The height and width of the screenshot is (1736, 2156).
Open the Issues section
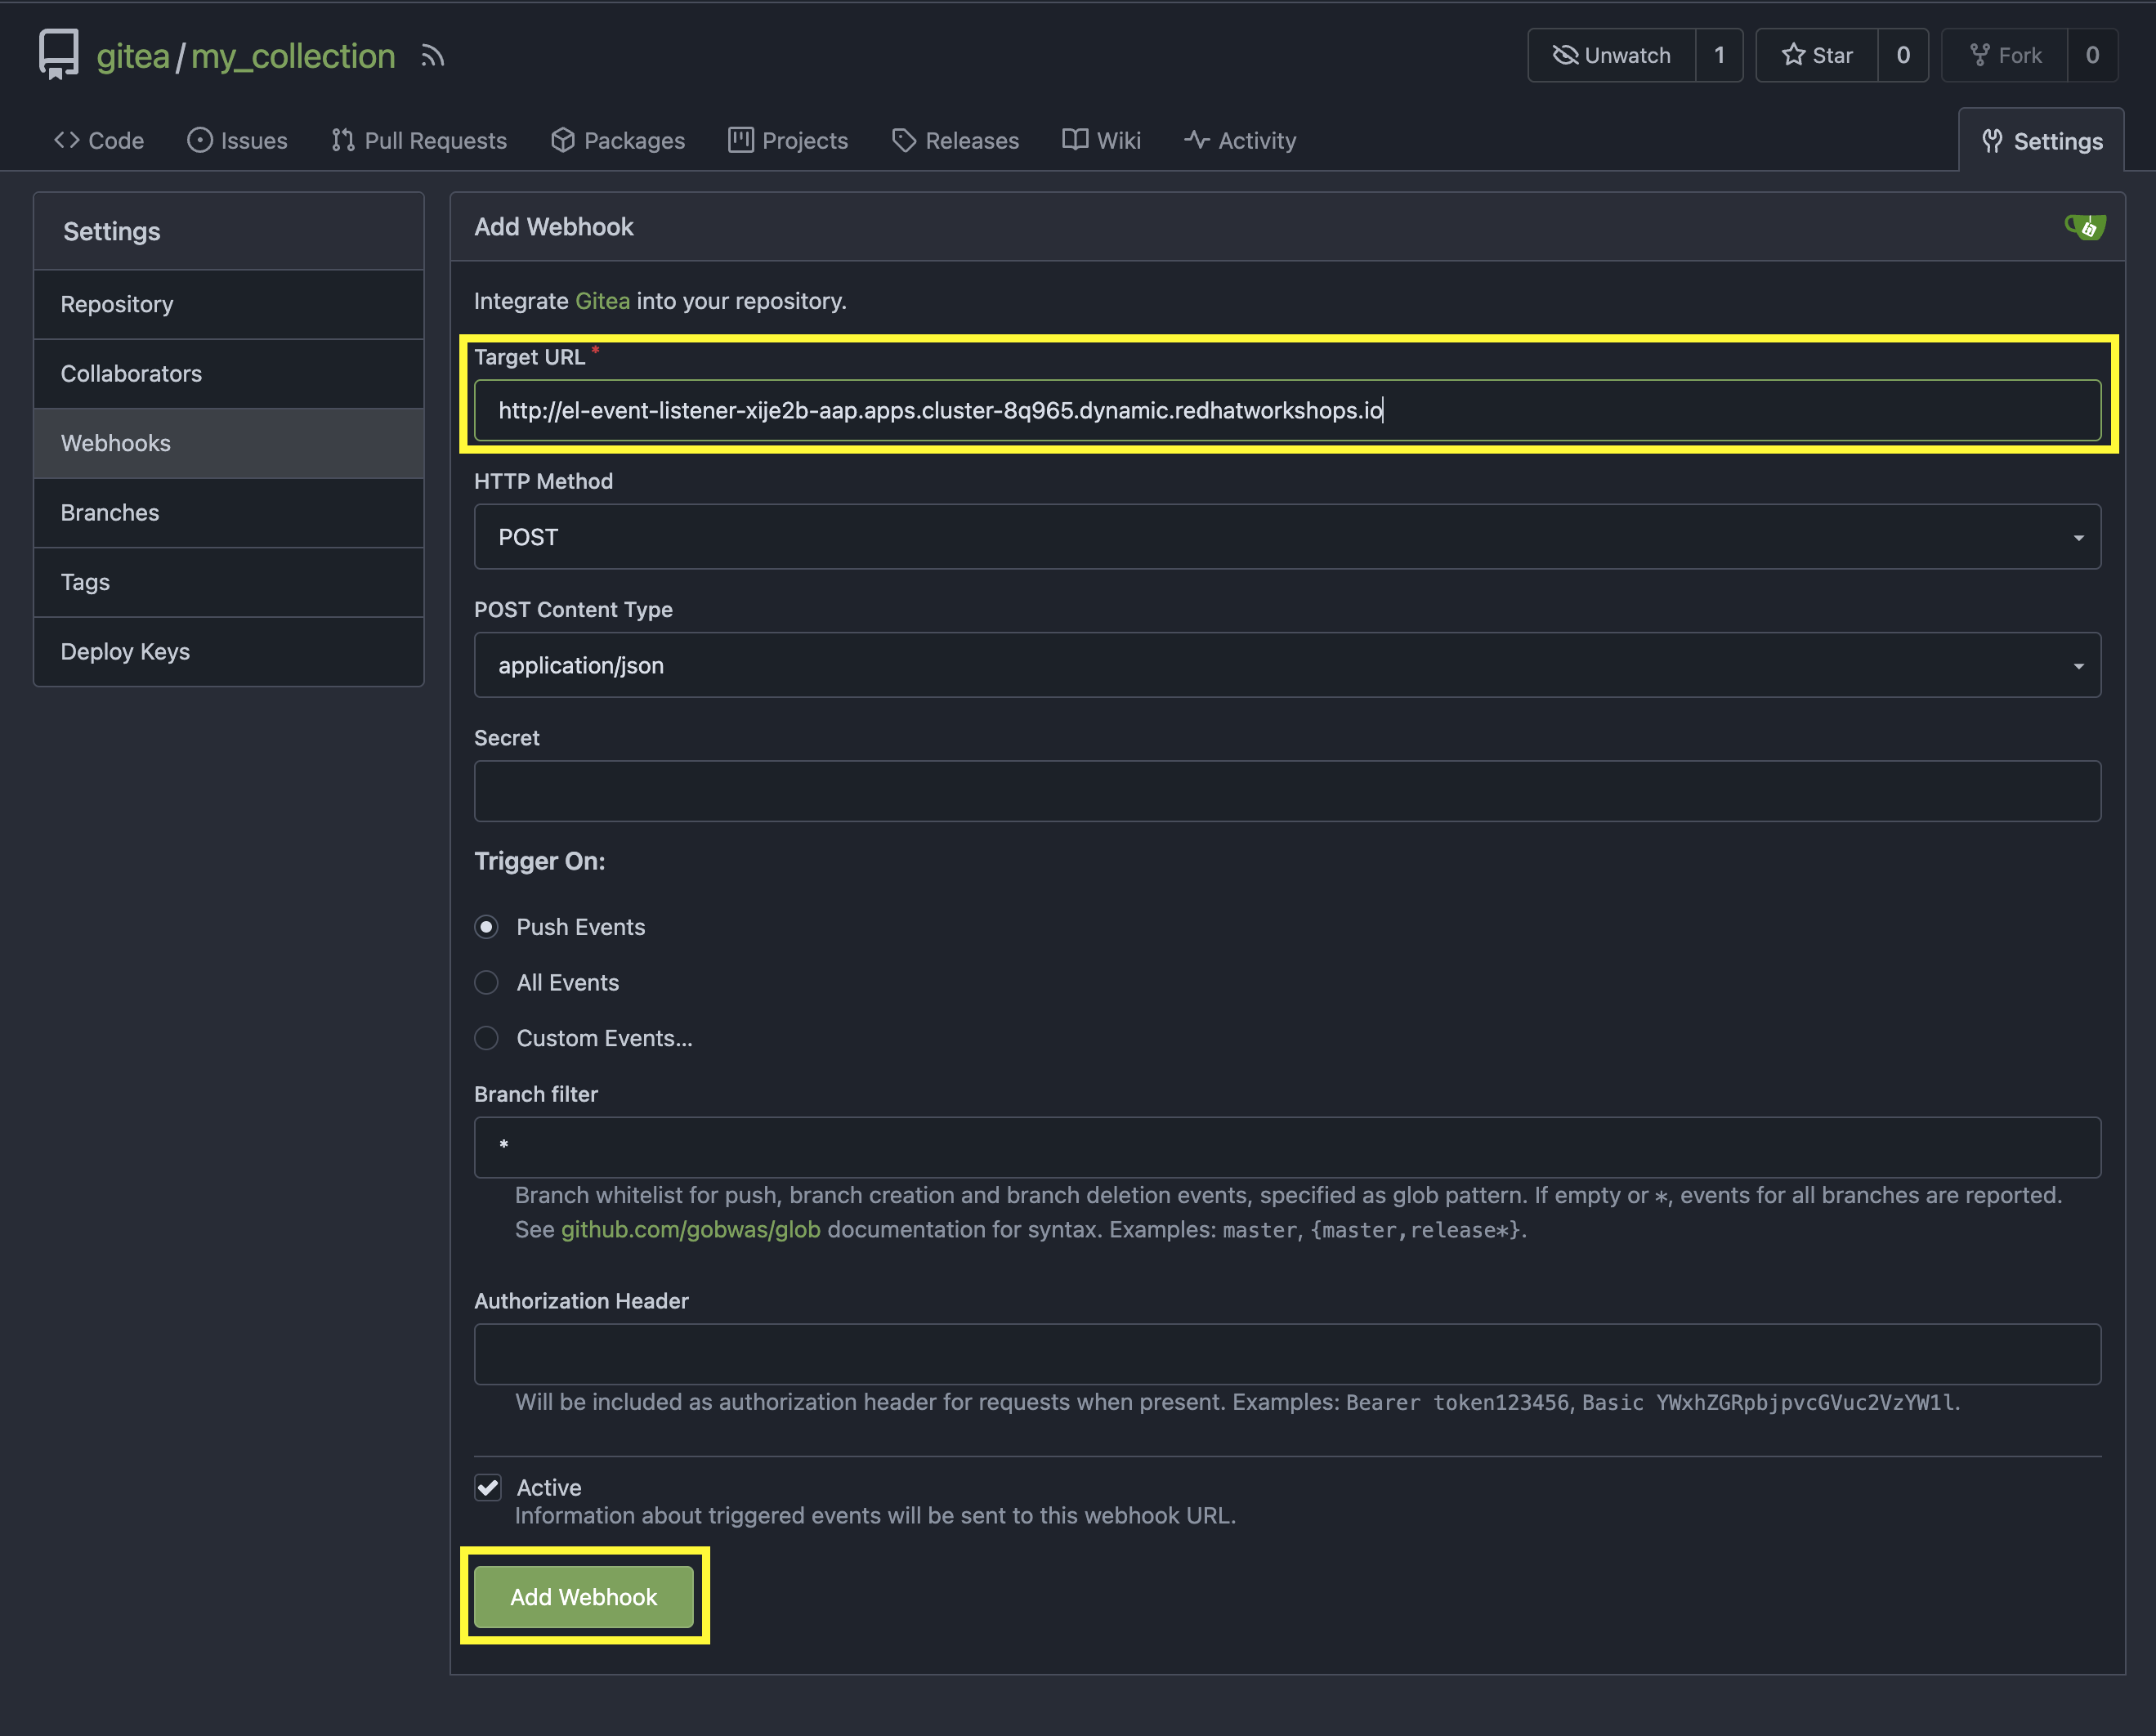pyautogui.click(x=237, y=140)
